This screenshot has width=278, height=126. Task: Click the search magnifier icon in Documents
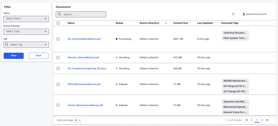pos(59,14)
